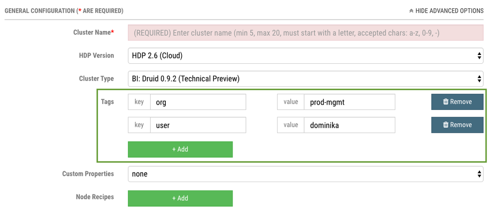490x213 pixels.
Task: Click the Tags section label
Action: pos(107,102)
